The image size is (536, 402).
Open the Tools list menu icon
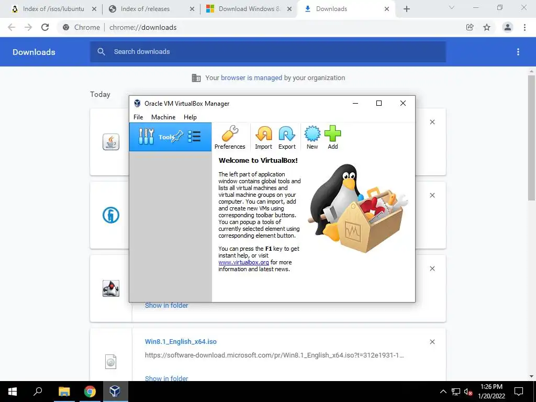tap(194, 137)
